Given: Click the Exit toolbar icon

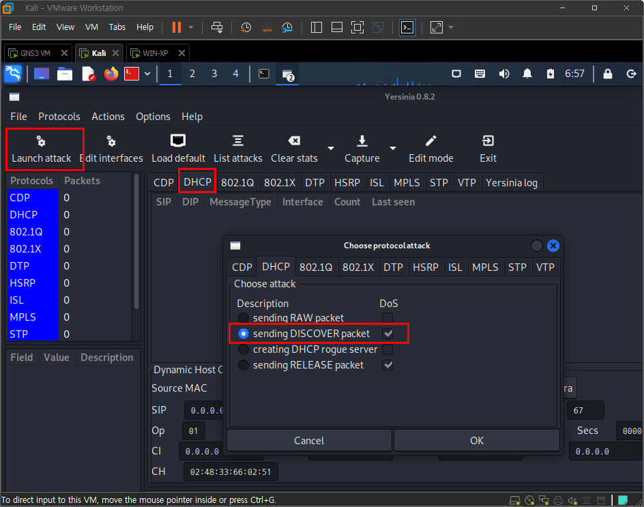Looking at the screenshot, I should coord(488,141).
